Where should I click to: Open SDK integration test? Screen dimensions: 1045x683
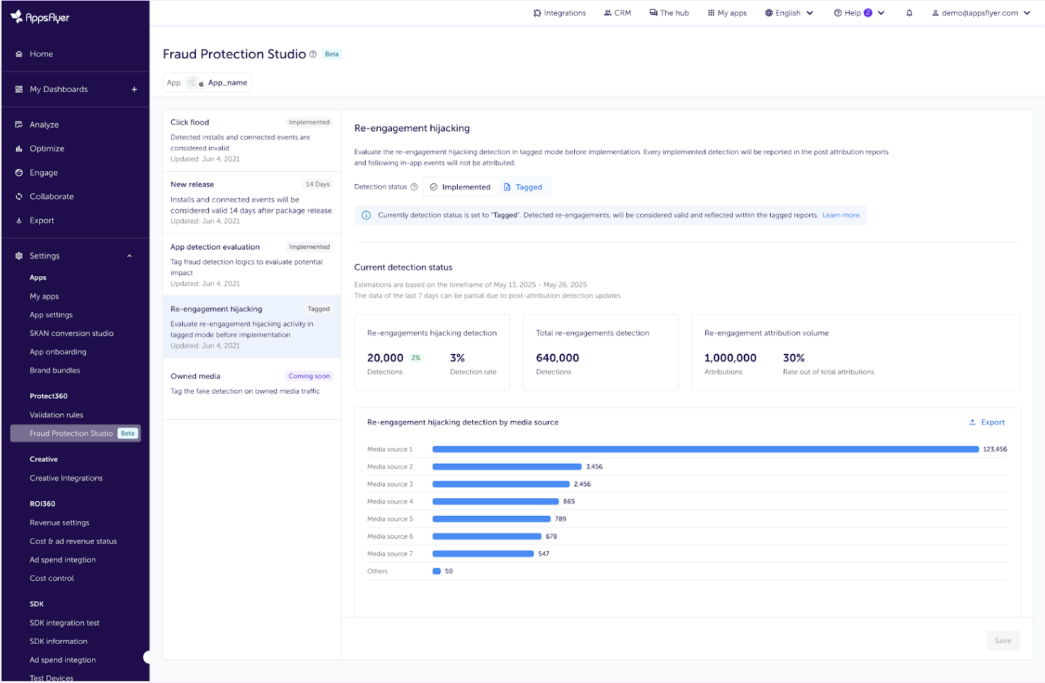pos(65,623)
